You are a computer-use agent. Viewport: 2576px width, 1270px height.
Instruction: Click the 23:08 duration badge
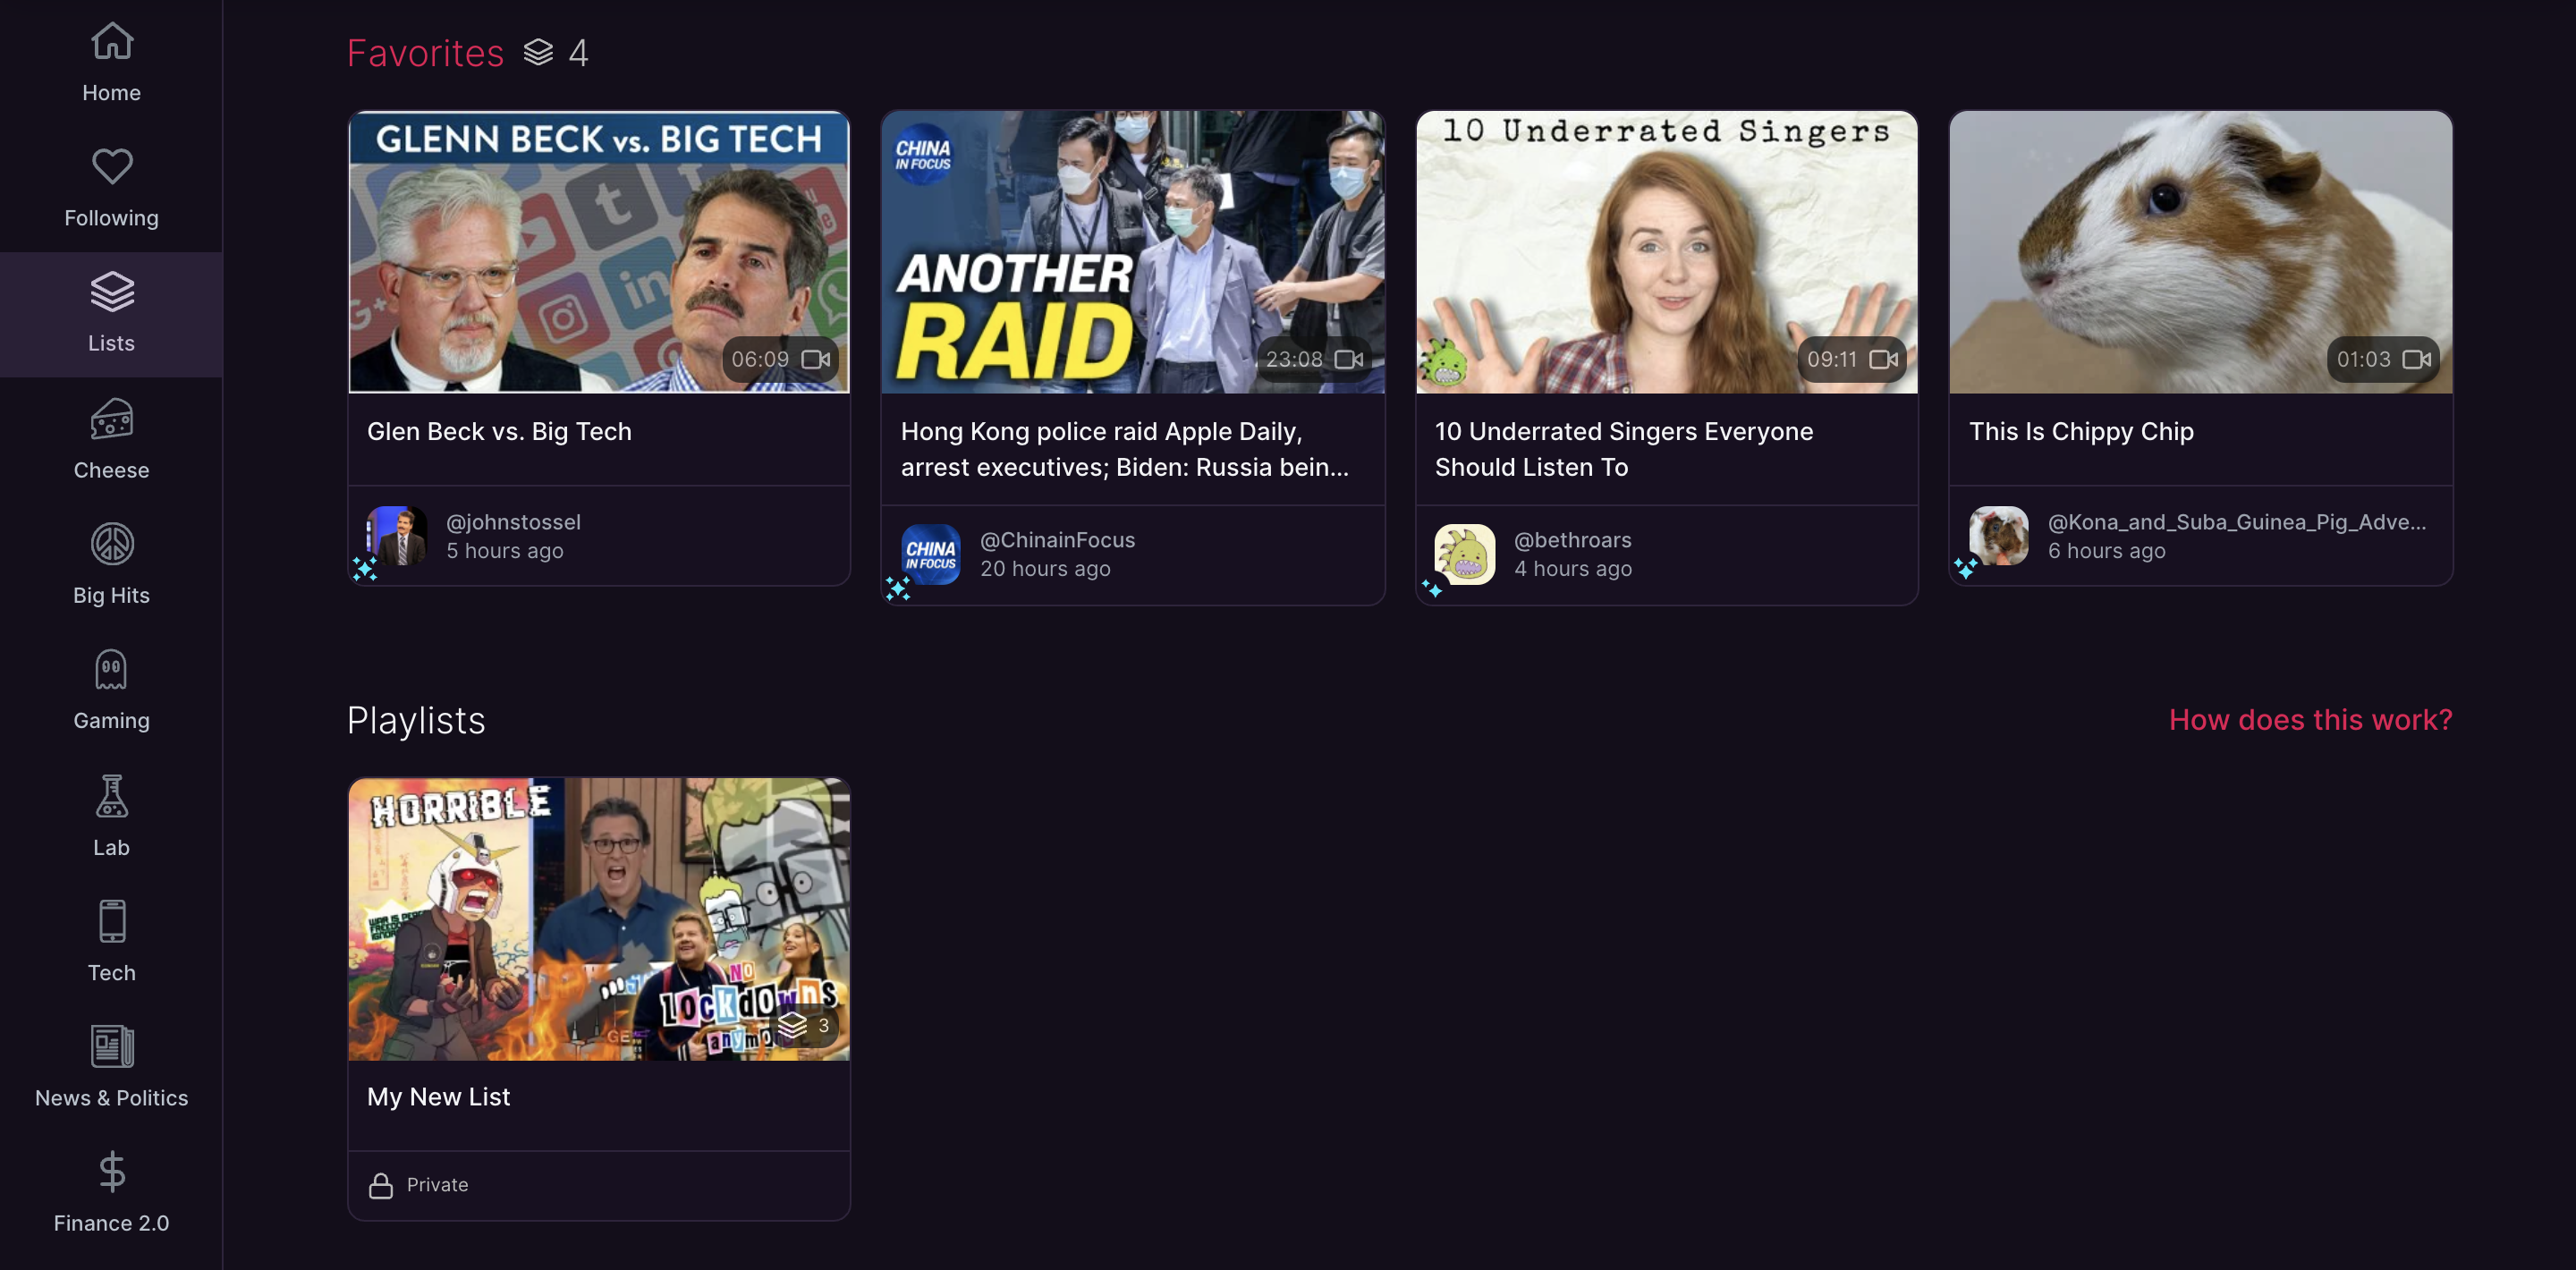tap(1315, 359)
